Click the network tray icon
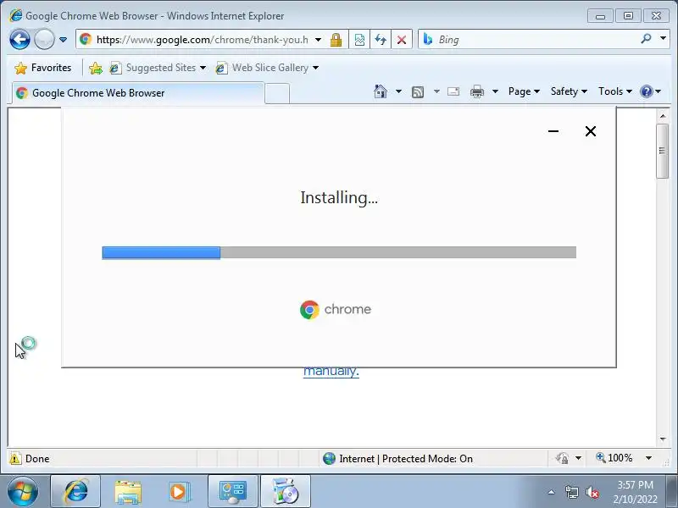 tap(571, 492)
